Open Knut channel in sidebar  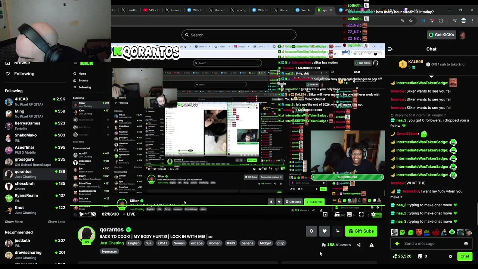tap(35, 210)
